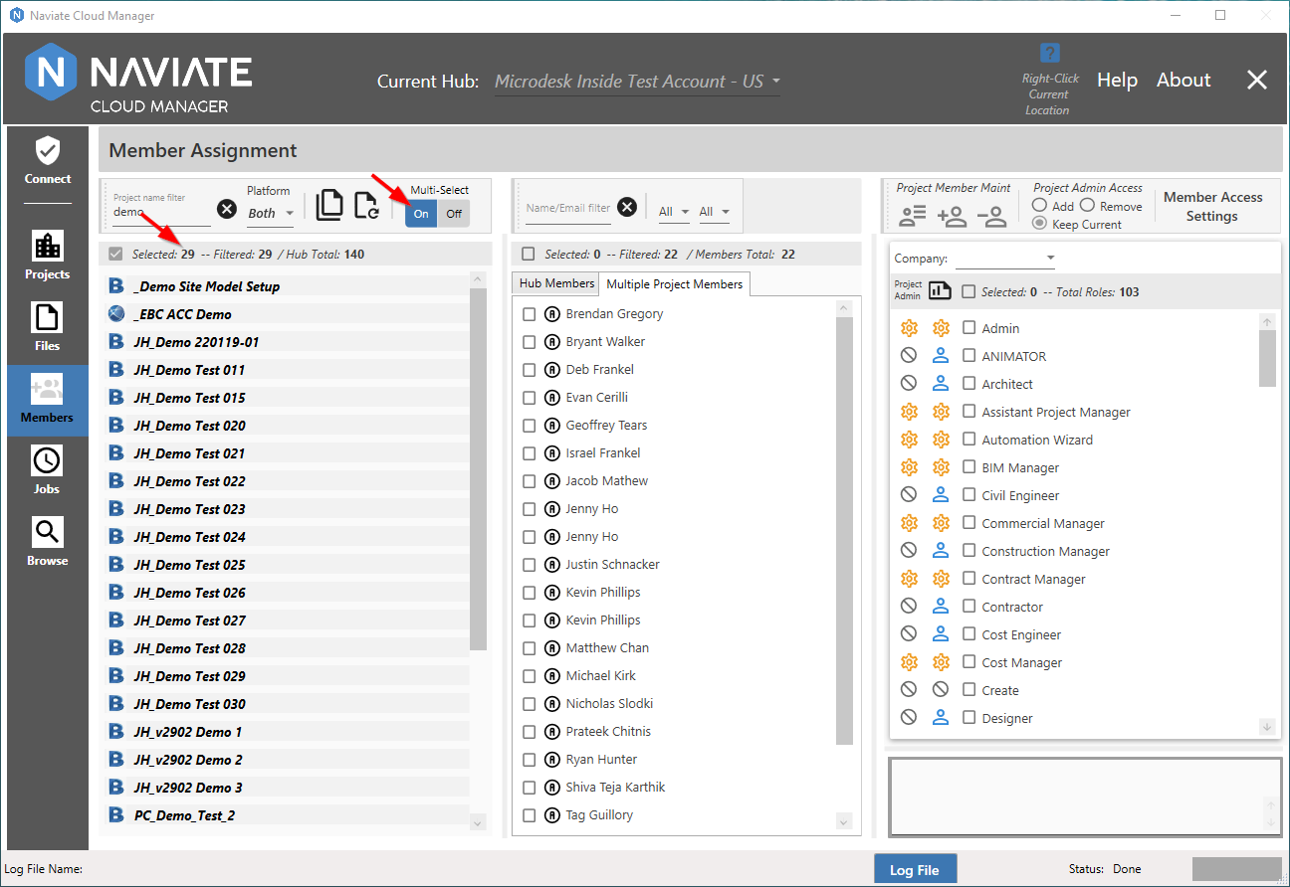Check the Cost Manager role checkbox

pos(969,662)
